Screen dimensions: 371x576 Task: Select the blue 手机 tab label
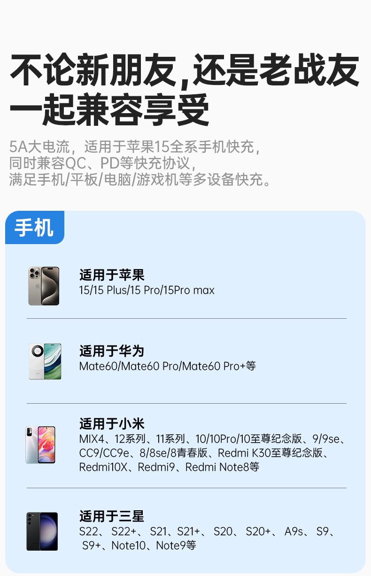34,228
